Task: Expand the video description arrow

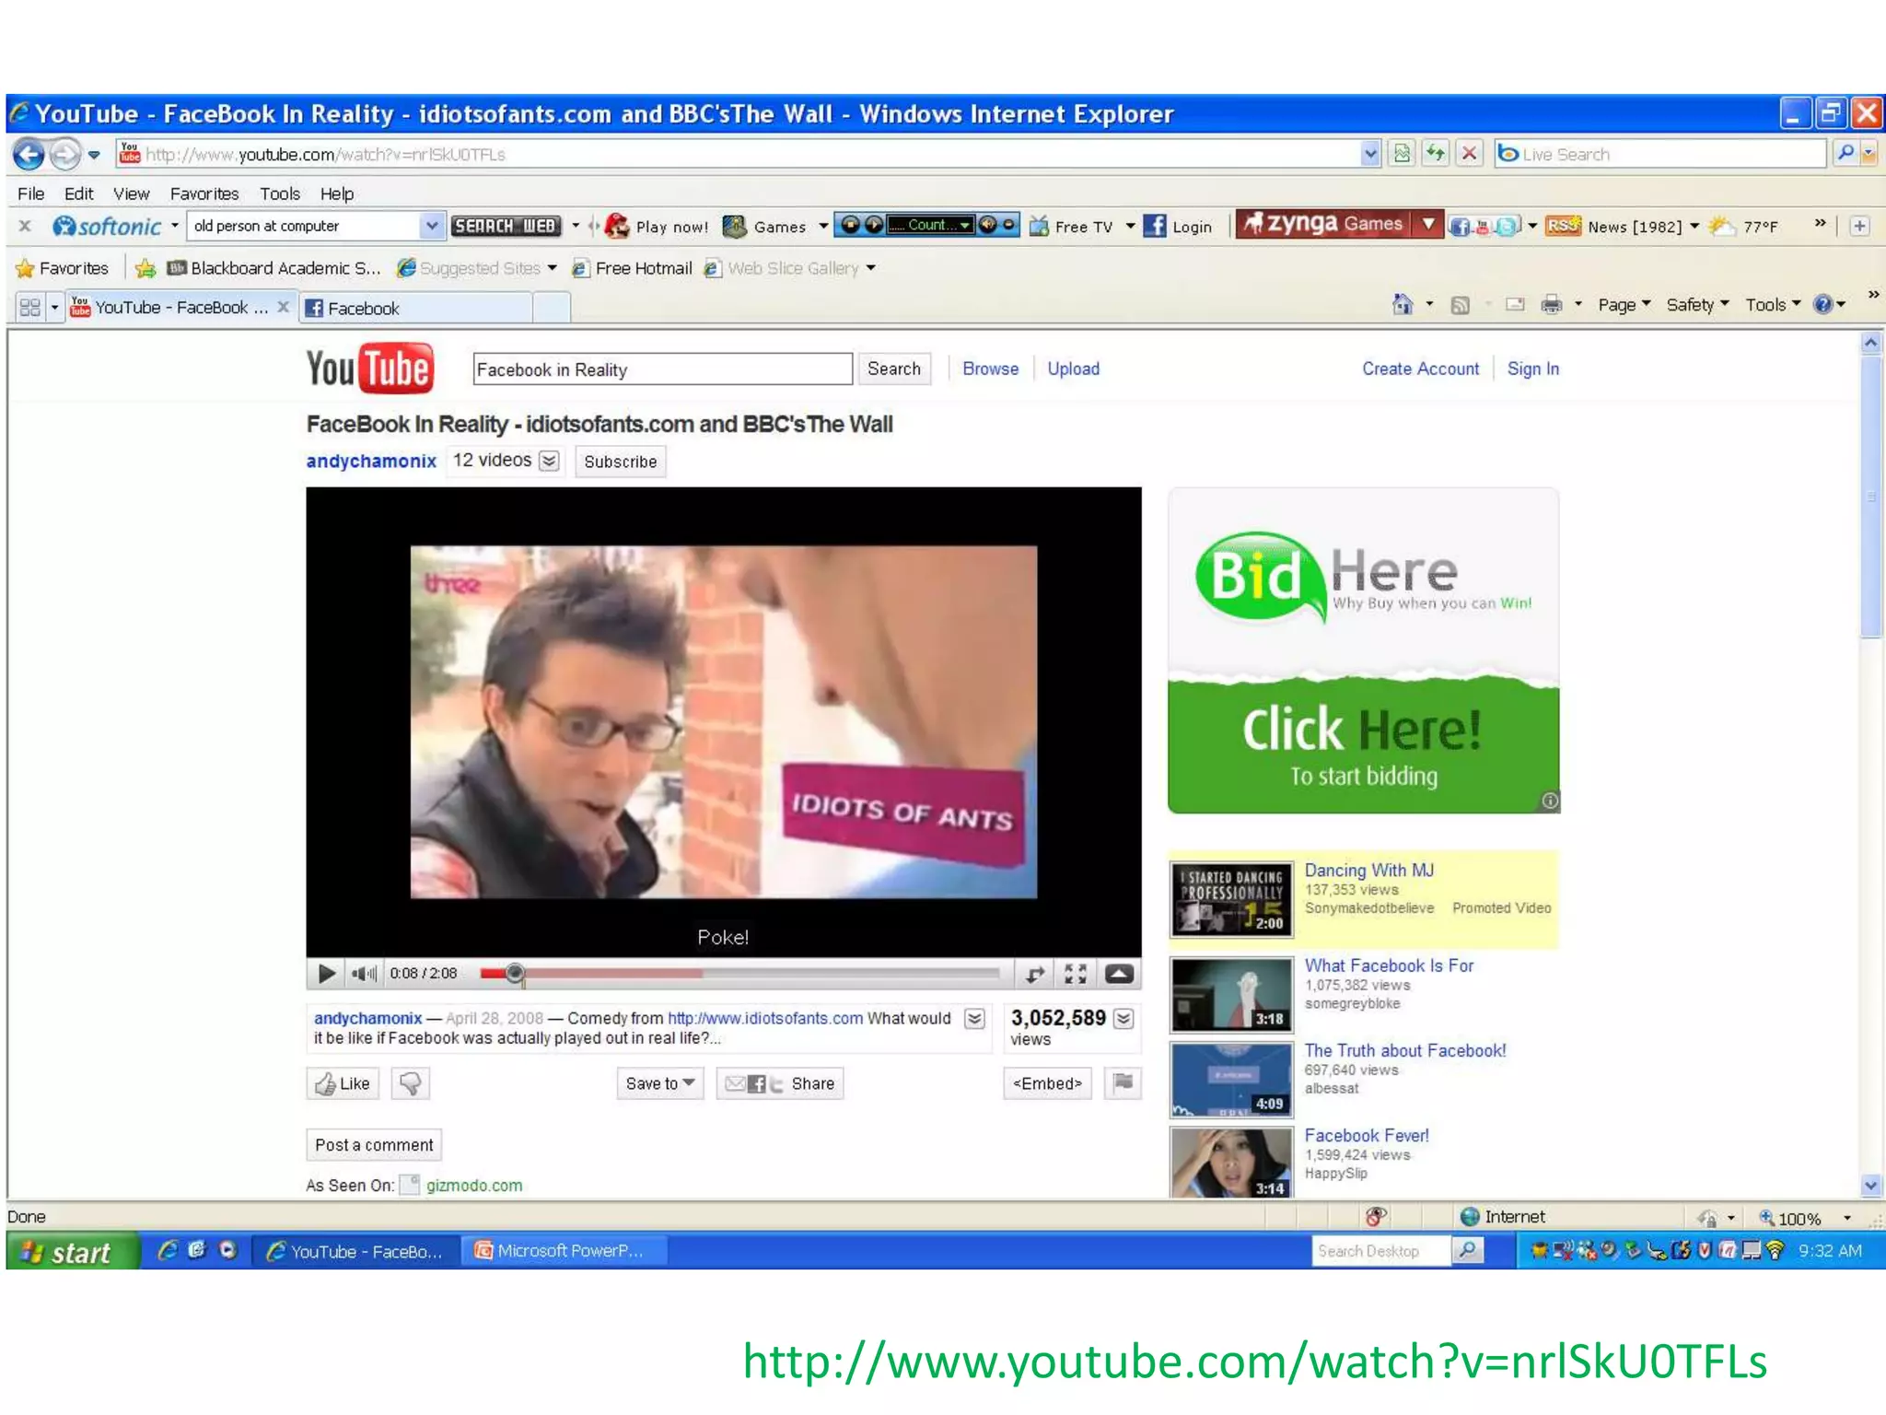Action: pyautogui.click(x=974, y=1018)
